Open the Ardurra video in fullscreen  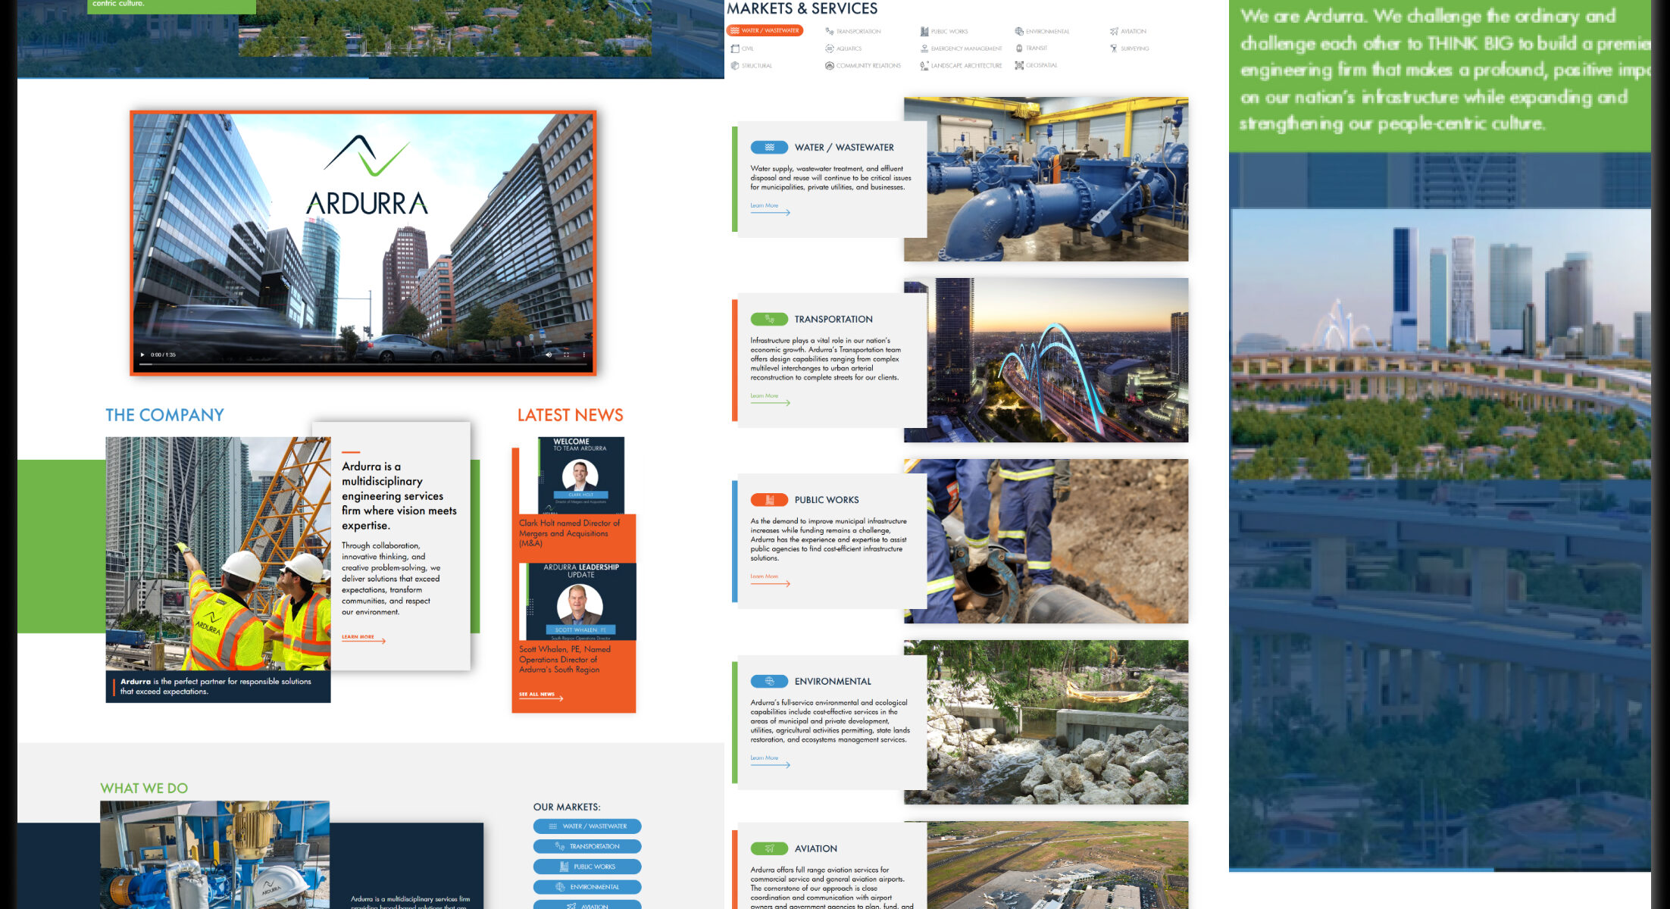point(566,355)
